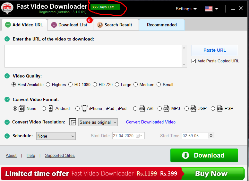Viewport: 249px width, 181px height.
Task: Increase the Start Time with up stepper arrow
Action: click(x=211, y=134)
